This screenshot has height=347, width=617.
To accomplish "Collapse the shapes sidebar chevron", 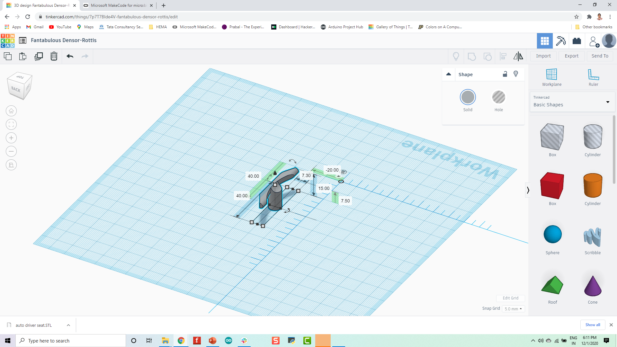I will coord(528,190).
